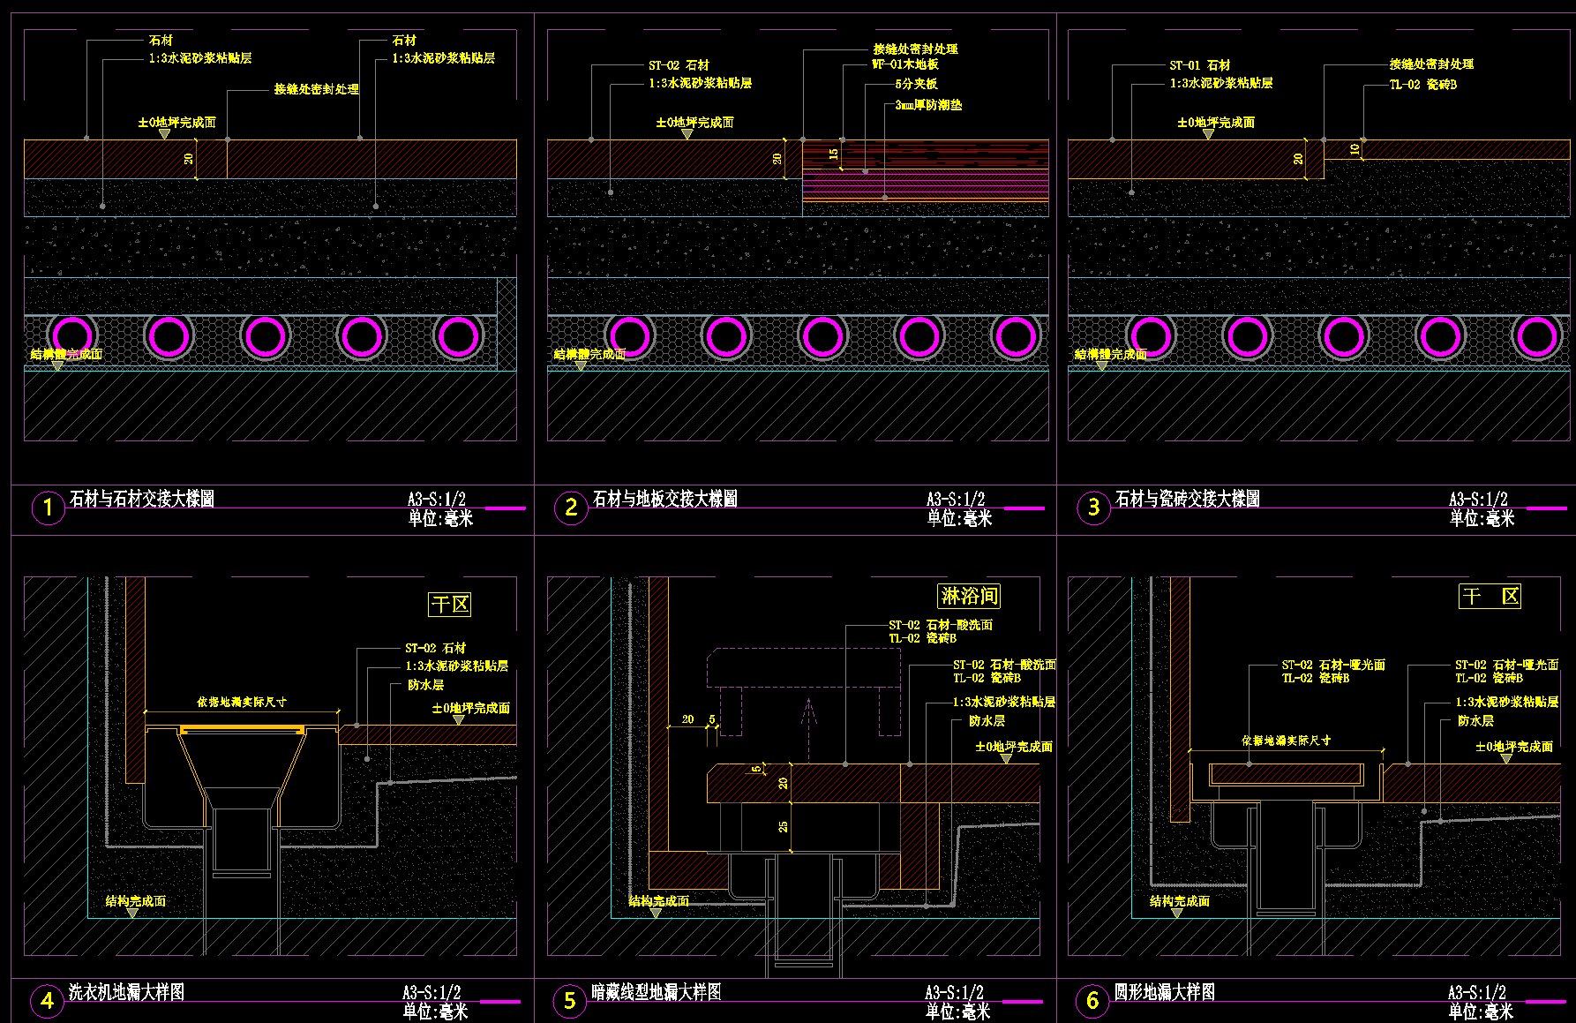Image resolution: width=1576 pixels, height=1023 pixels.
Task: Select the 淋浴间 boxed label
Action: pyautogui.click(x=968, y=596)
